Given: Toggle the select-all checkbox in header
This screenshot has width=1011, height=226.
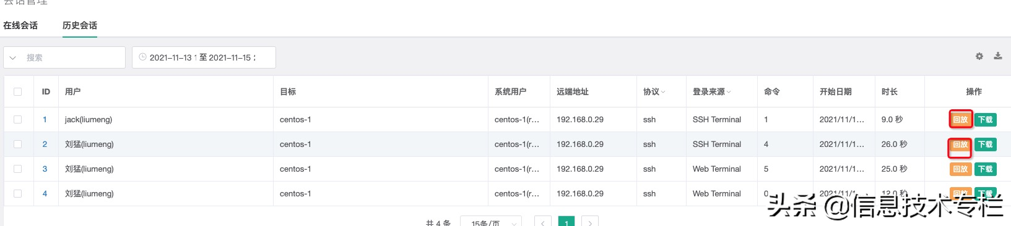Looking at the screenshot, I should pyautogui.click(x=17, y=91).
